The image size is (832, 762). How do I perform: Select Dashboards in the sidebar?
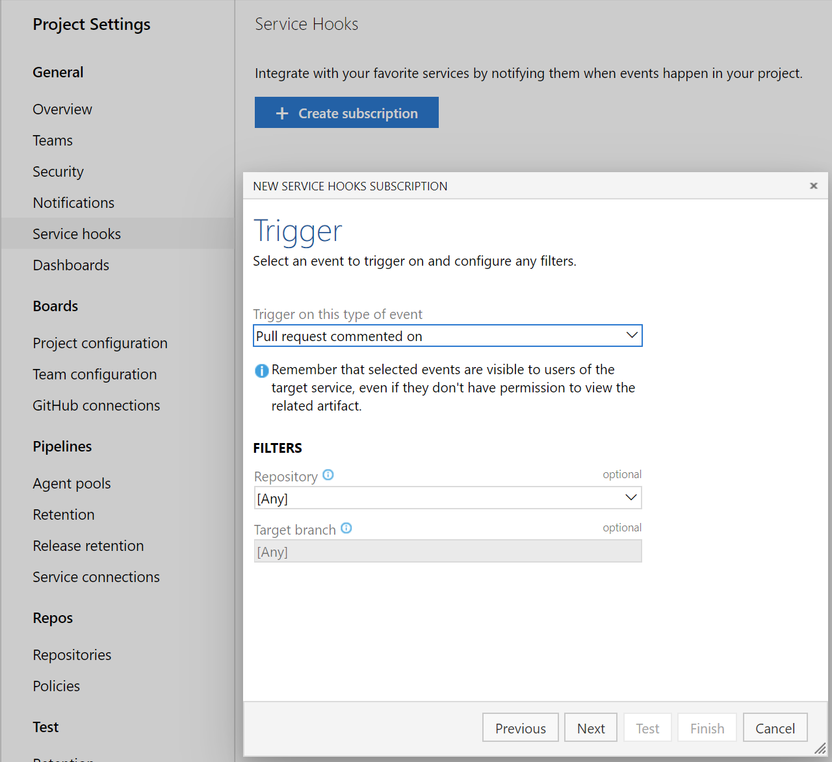pos(71,265)
